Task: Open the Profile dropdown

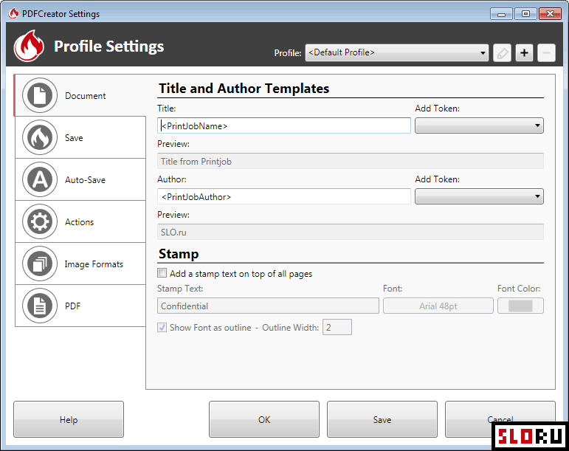Action: point(396,53)
